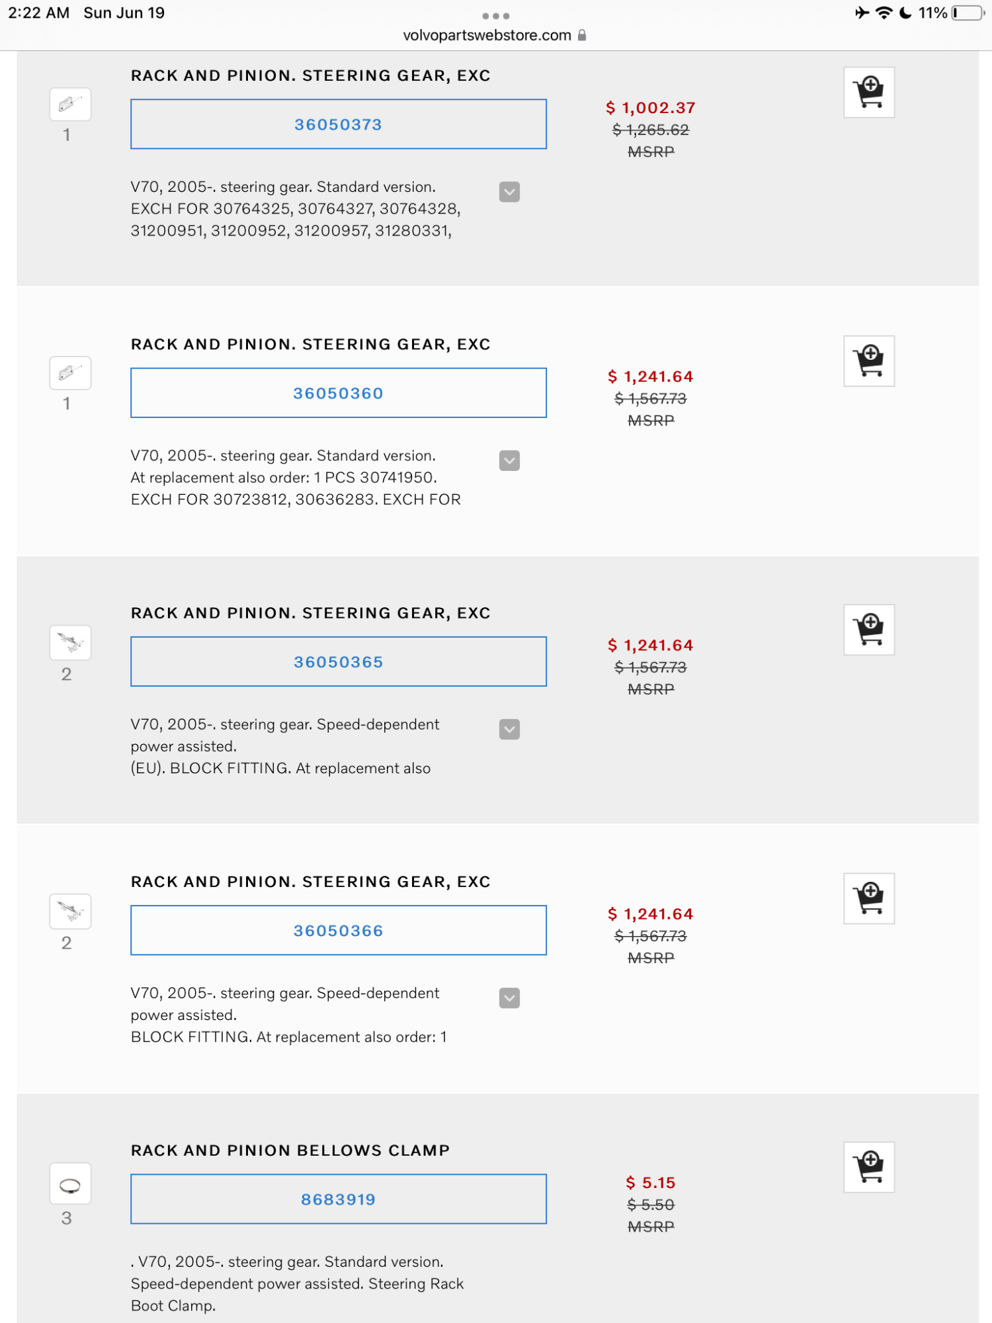992x1323 pixels.
Task: Expand details under part 36050360
Action: click(x=509, y=461)
